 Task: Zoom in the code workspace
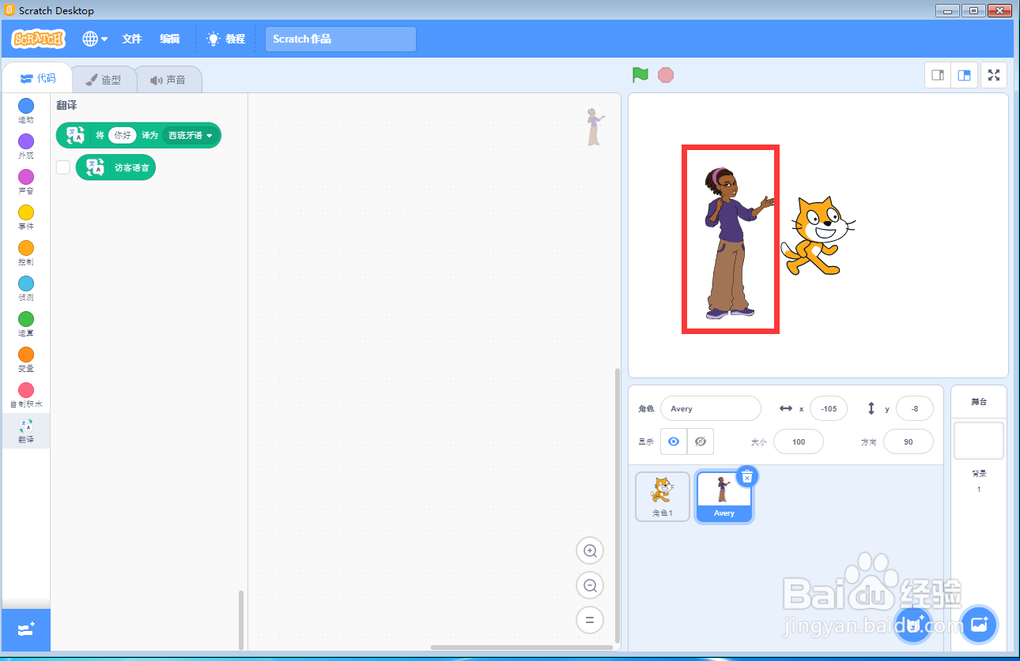tap(590, 550)
